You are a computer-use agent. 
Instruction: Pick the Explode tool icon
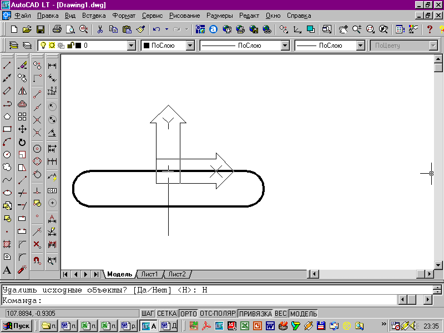pos(22,269)
